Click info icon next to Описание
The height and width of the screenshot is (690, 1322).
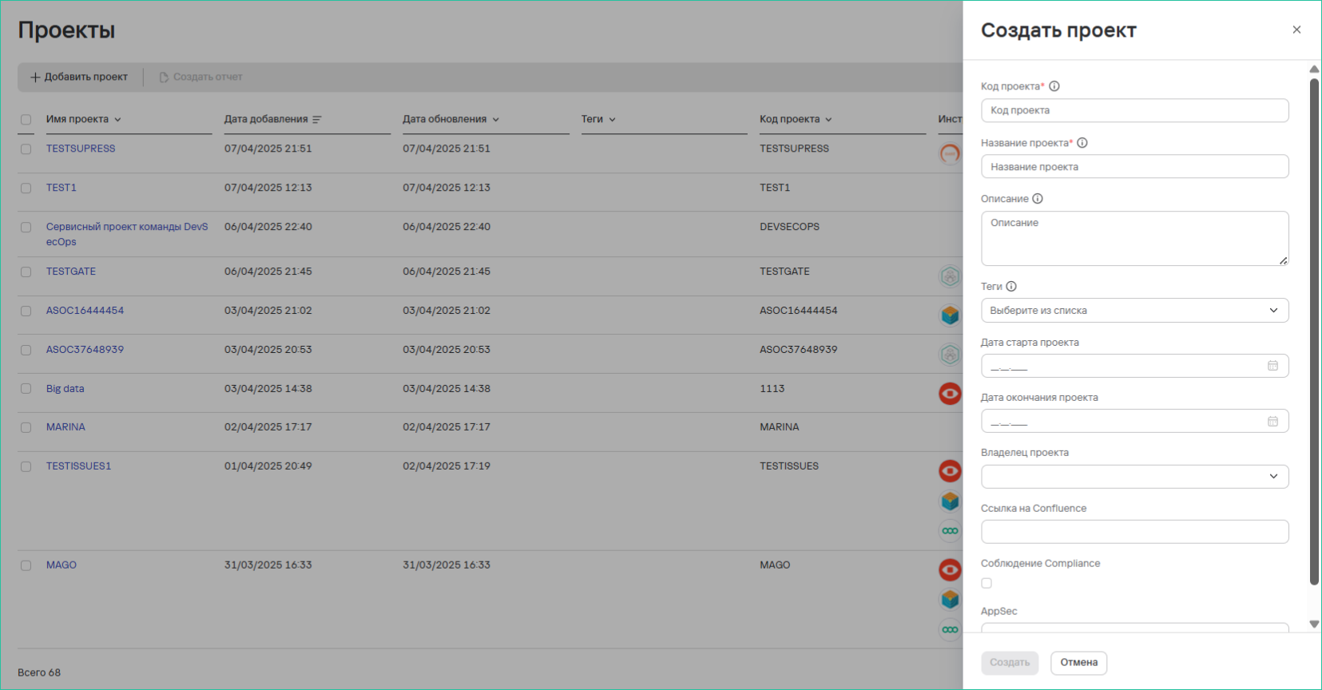[1038, 199]
